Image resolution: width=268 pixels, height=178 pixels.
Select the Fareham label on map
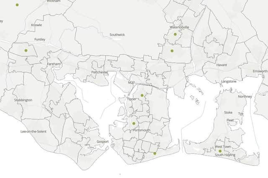coord(54,64)
